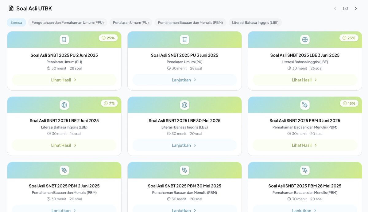The height and width of the screenshot is (212, 368).
Task: Click globe icon on LBE 2 Juni 2025 card
Action: point(64,105)
